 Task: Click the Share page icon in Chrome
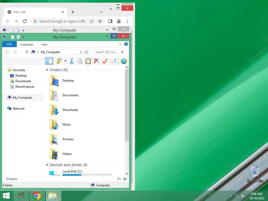point(92,21)
